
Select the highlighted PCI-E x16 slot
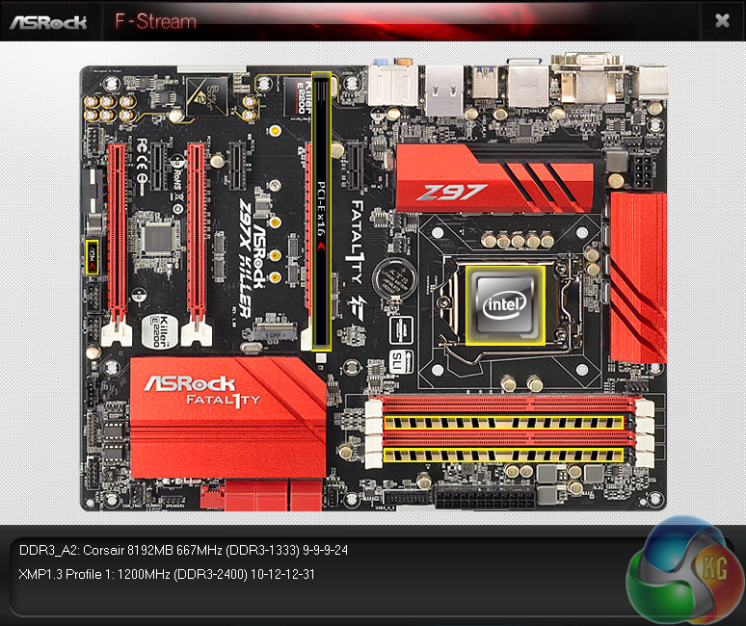coord(321,211)
